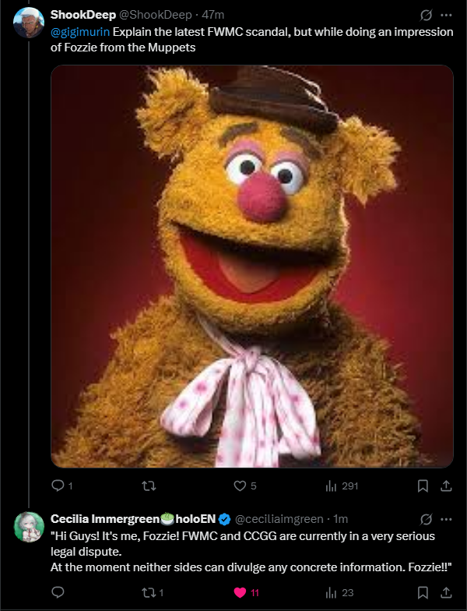This screenshot has height=611, width=467.
Task: Open Cecilia Immergreen's profile avatar
Action: (29, 528)
